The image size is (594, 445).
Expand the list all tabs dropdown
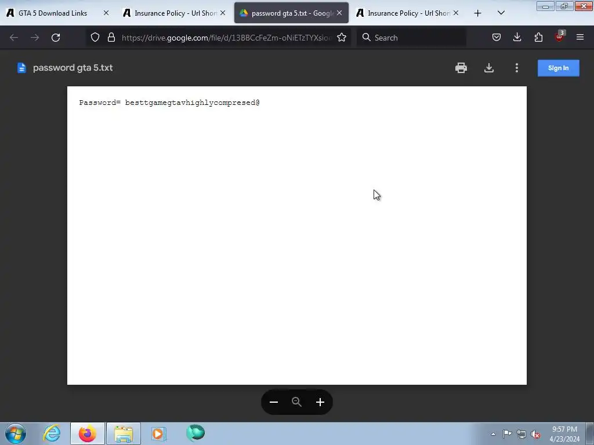[501, 13]
